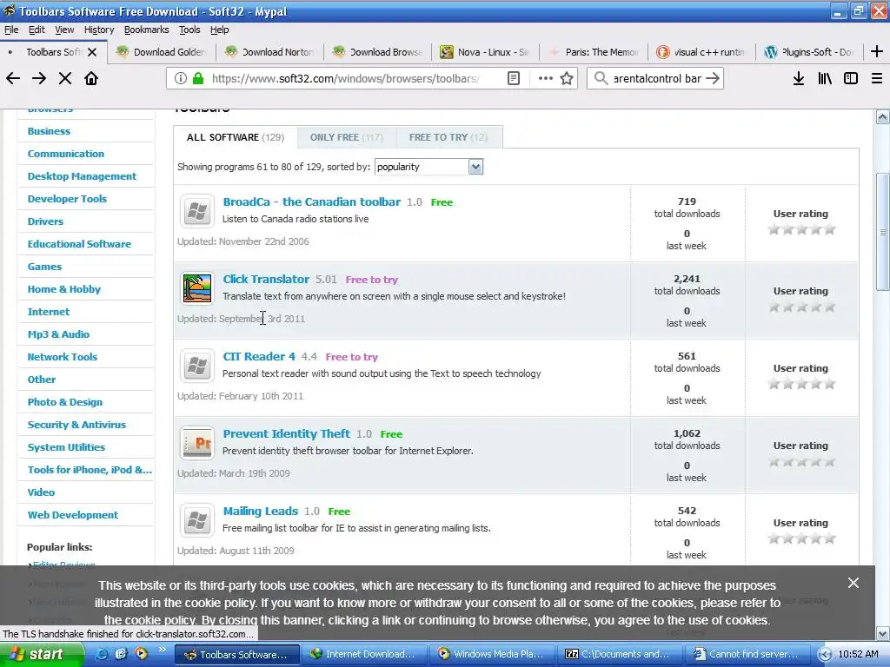Open page actions three-dot menu
The height and width of the screenshot is (667, 890).
pos(546,78)
